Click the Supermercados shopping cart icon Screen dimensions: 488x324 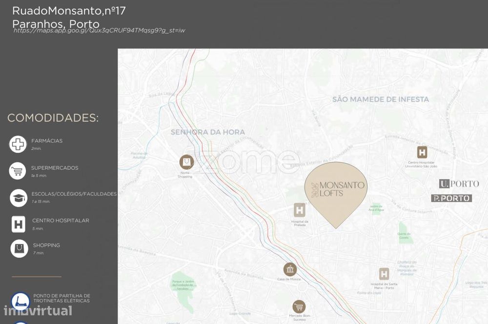tap(18, 171)
